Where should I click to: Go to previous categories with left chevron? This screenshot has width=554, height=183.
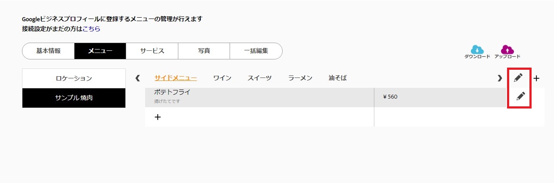tap(138, 78)
